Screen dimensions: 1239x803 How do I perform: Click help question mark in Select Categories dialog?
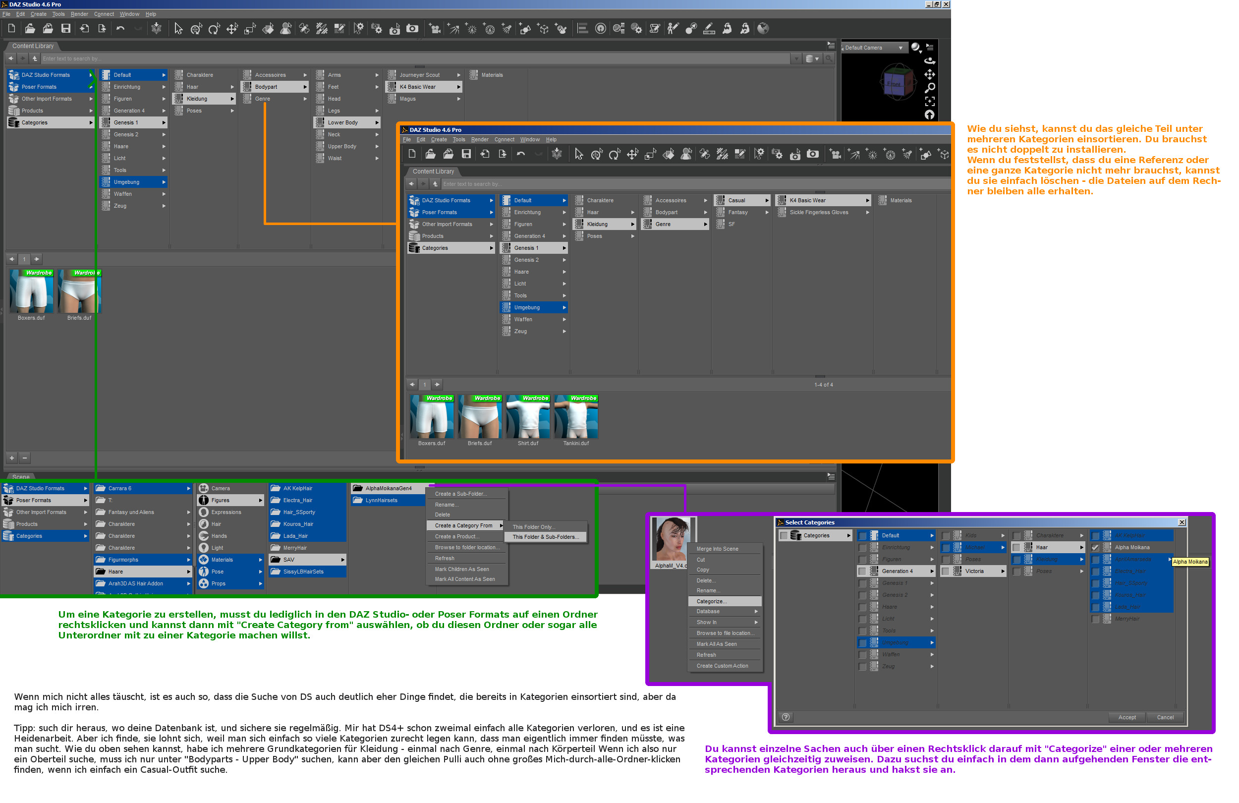[x=786, y=717]
